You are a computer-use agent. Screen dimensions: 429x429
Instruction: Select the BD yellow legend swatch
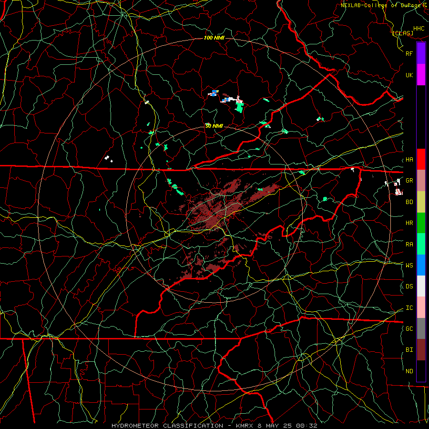tap(421, 202)
